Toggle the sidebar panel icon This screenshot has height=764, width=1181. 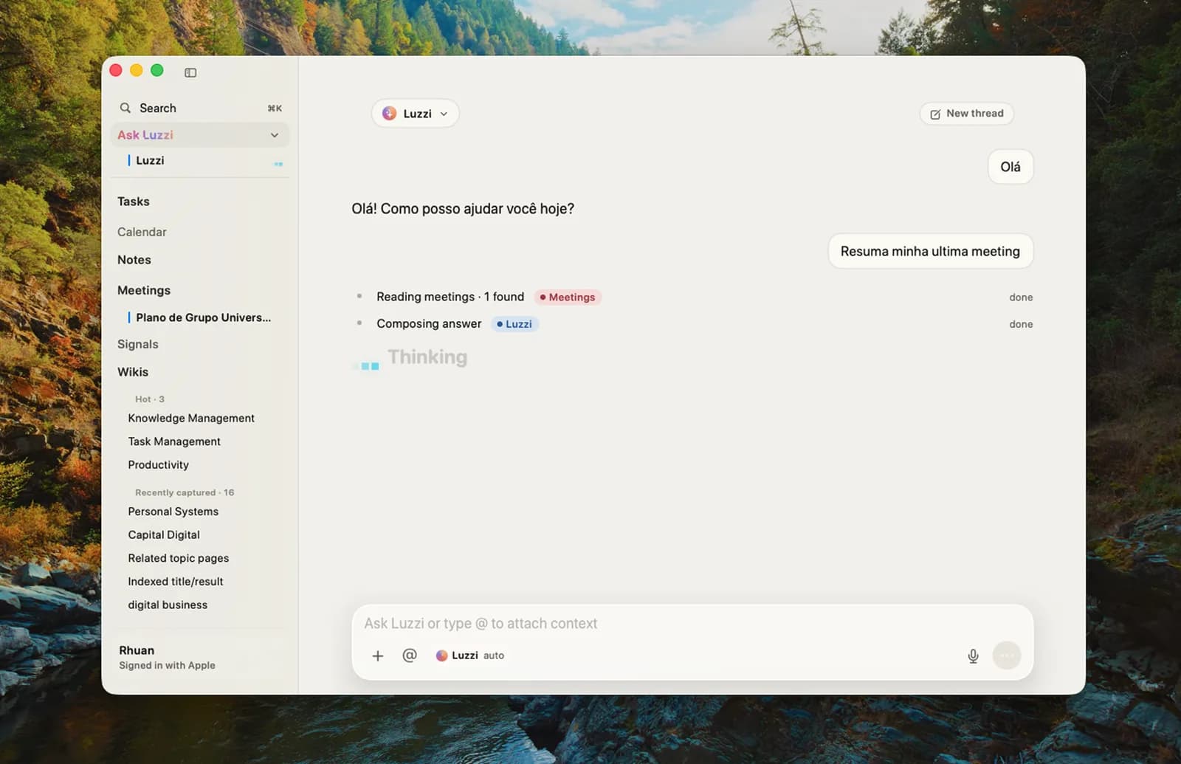point(190,72)
